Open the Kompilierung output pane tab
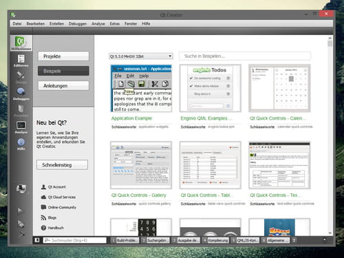This screenshot has height=258, width=344. (x=215, y=240)
